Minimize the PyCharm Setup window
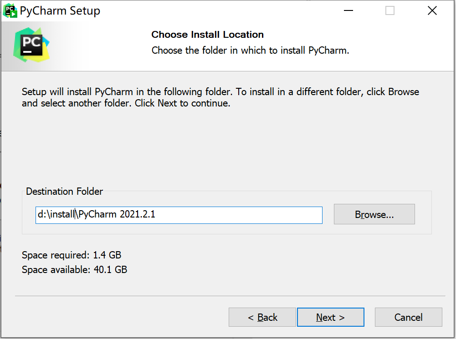The width and height of the screenshot is (456, 339). [x=348, y=11]
